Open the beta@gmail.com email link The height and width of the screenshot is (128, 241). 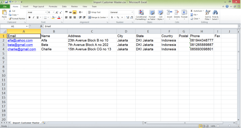pyautogui.click(x=20, y=45)
